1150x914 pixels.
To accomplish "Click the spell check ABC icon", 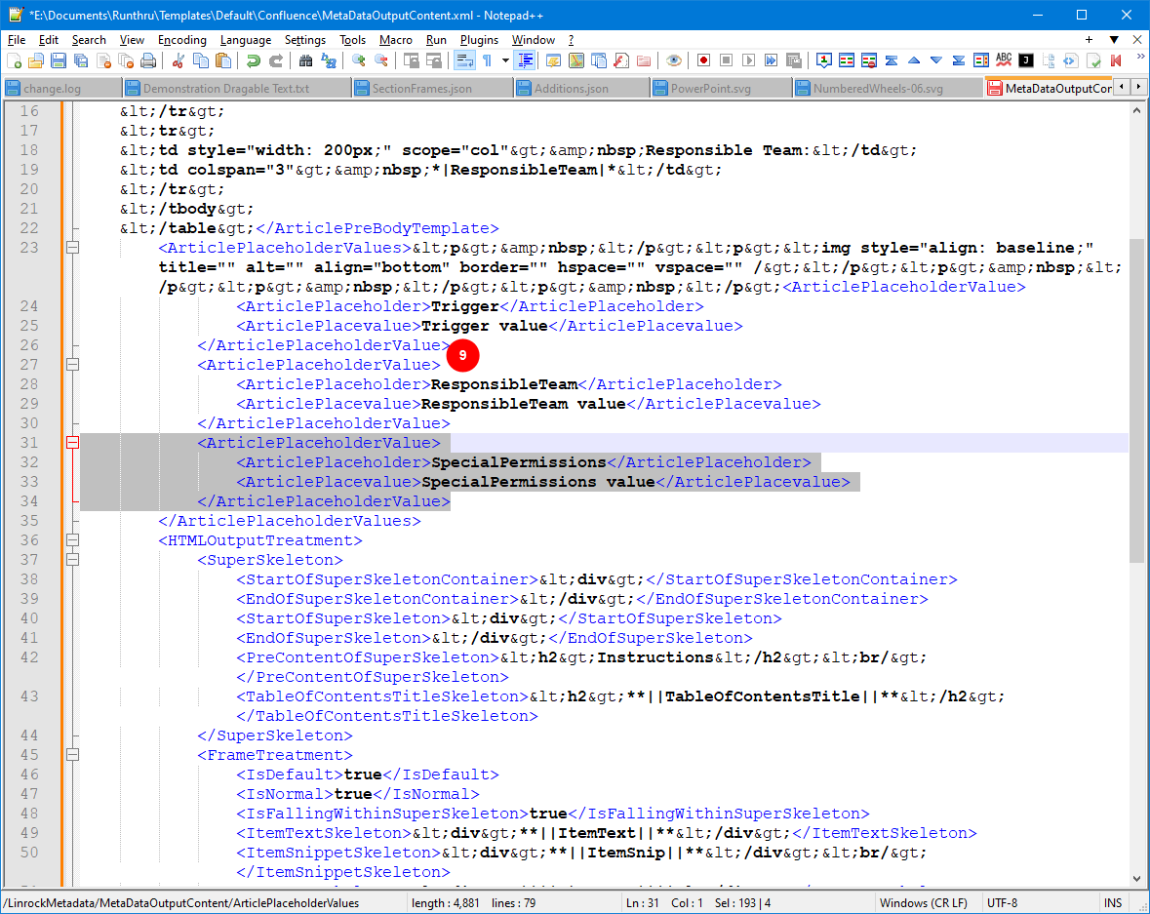I will pos(1004,60).
